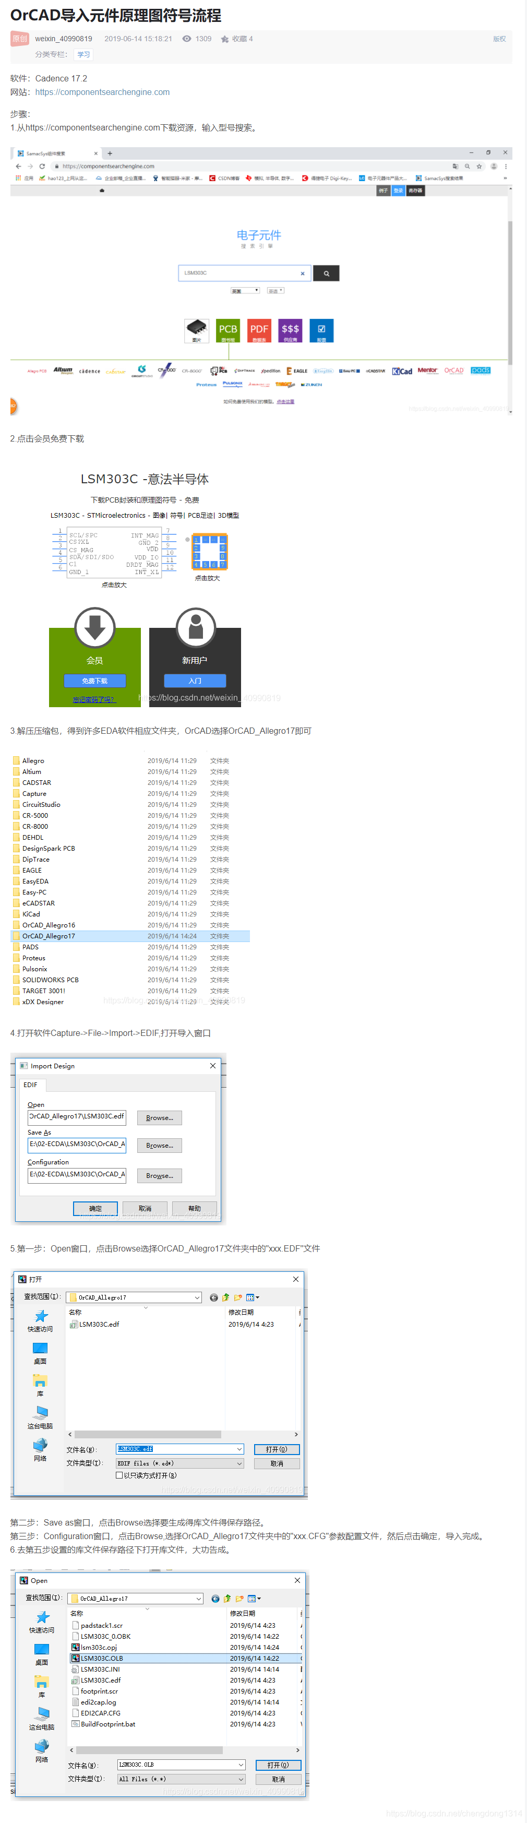Expand the 查找范围 dropdown in the Open dialog
This screenshot has width=527, height=1823.
(x=199, y=1598)
